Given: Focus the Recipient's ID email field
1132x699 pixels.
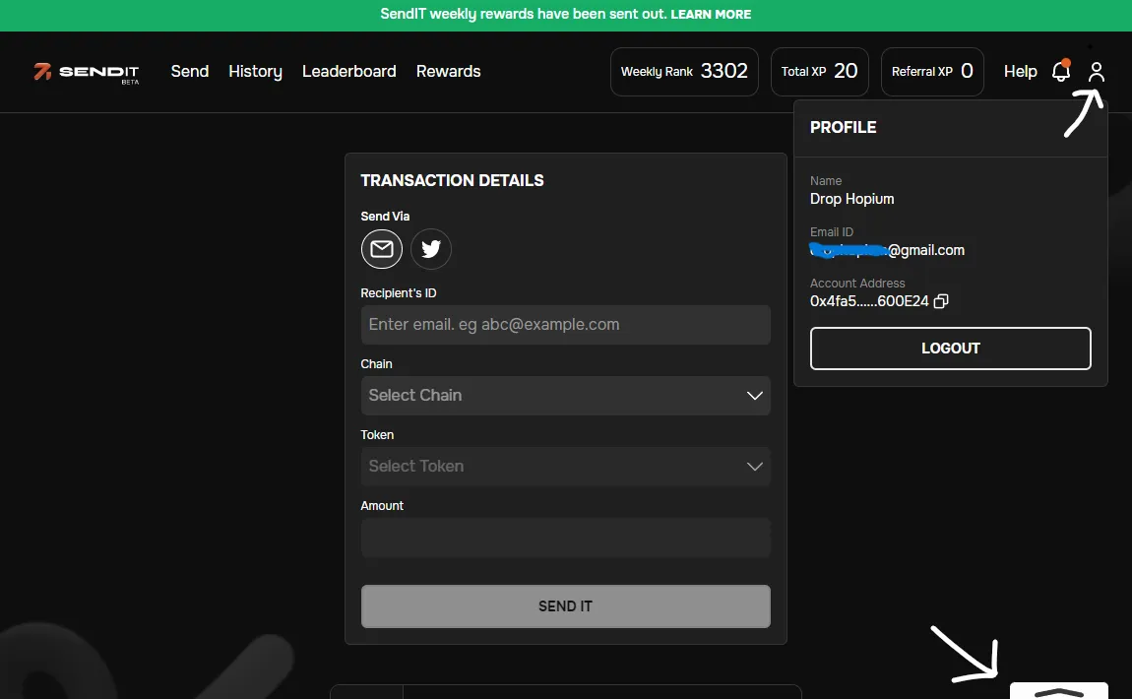Looking at the screenshot, I should tap(565, 325).
